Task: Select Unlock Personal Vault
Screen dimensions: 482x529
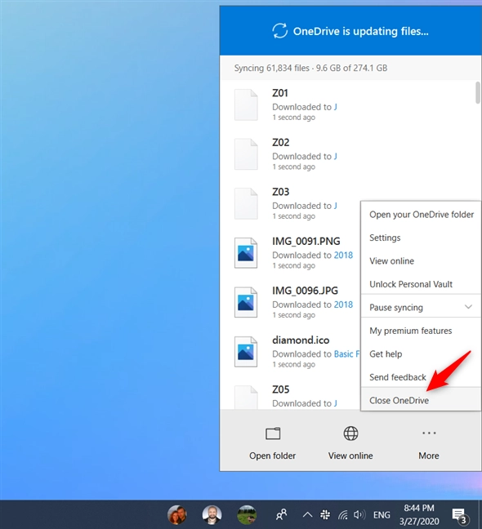Action: click(422, 284)
